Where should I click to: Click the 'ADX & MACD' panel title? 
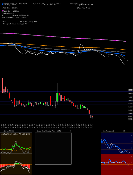[9, 131]
